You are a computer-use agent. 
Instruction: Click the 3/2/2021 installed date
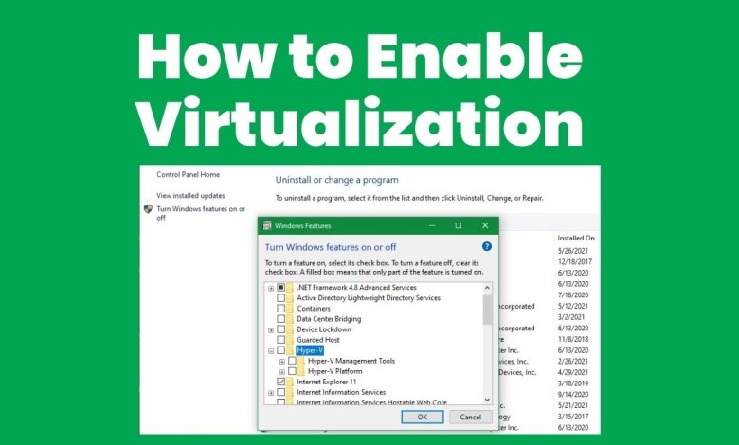[x=571, y=317]
